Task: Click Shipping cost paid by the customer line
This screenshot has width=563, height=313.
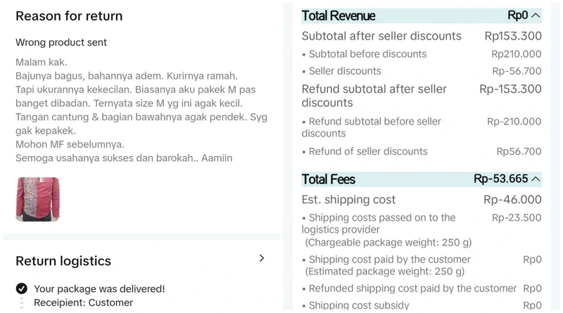Action: pos(422,265)
